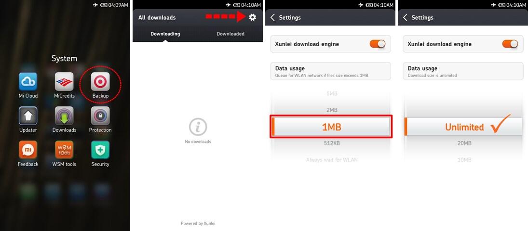This screenshot has height=231, width=528.
Task: Open the Feedback app
Action: click(28, 150)
